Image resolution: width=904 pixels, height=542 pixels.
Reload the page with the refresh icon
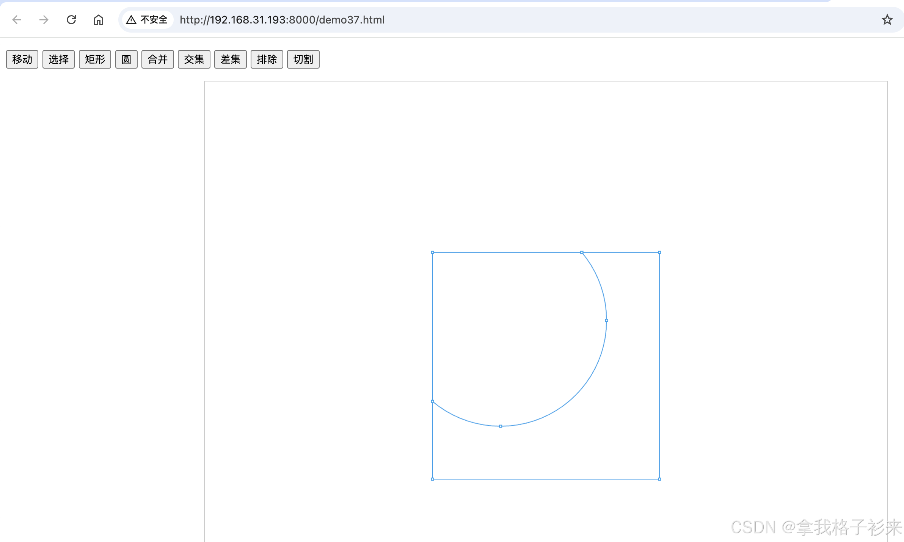(x=71, y=20)
